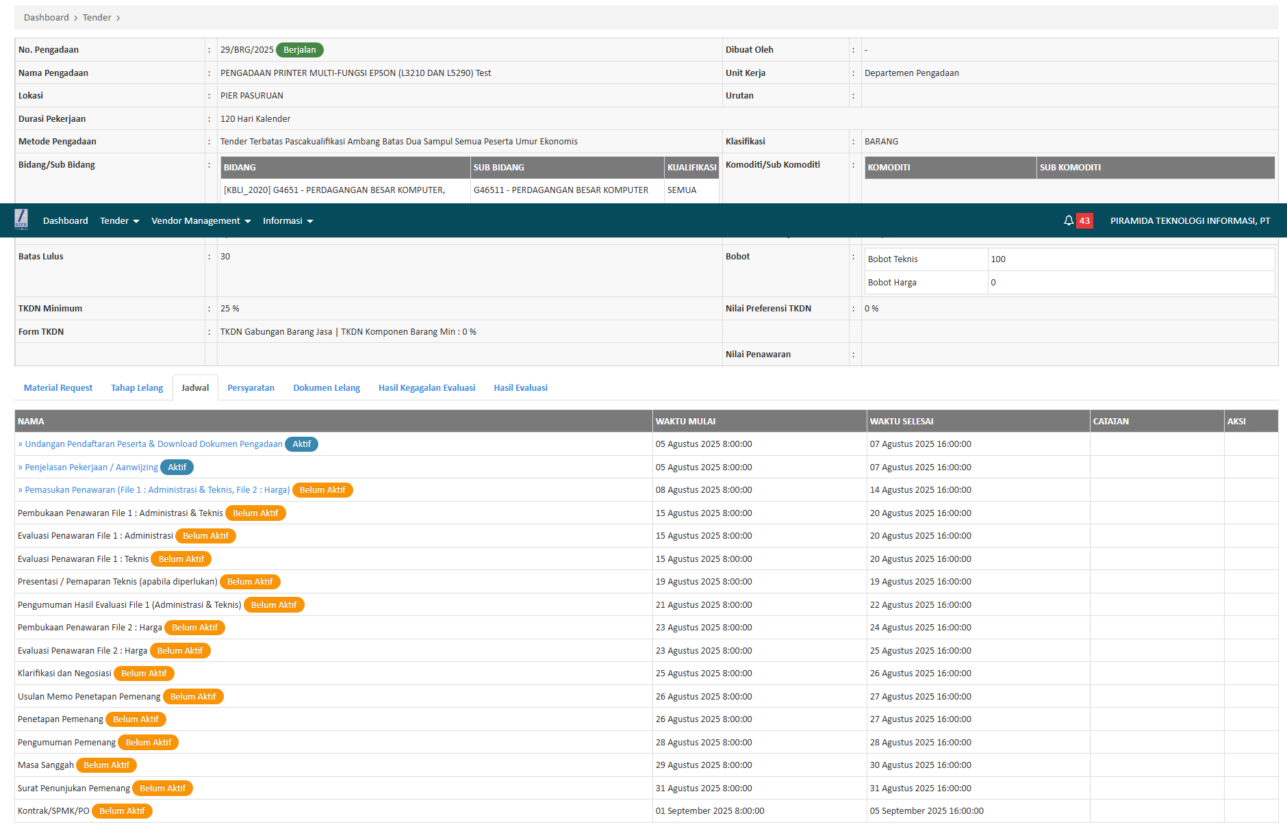Click the red 43 notification badge
1287x833 pixels.
1084,220
